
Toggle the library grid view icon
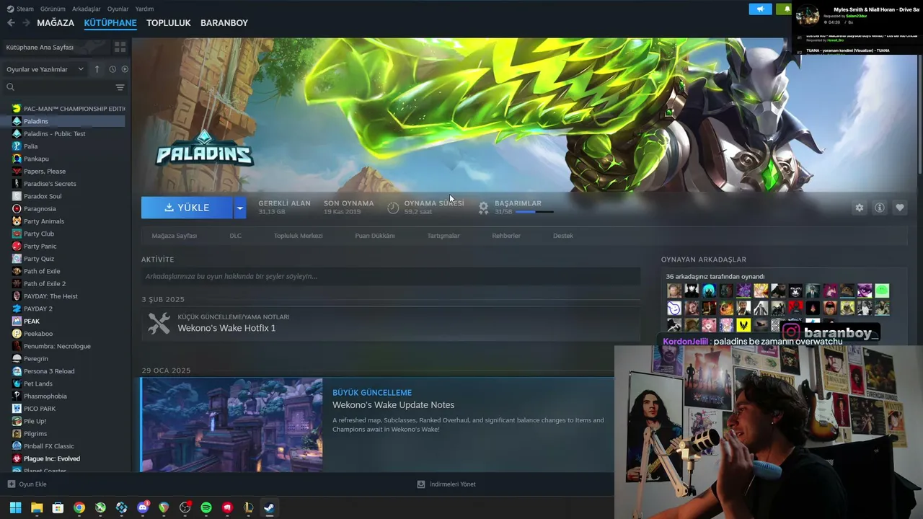pyautogui.click(x=120, y=47)
